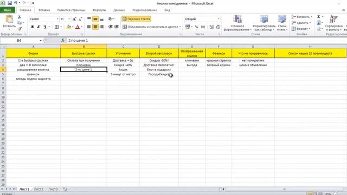Switch to the Вставка ribbon tab

pos(44,10)
